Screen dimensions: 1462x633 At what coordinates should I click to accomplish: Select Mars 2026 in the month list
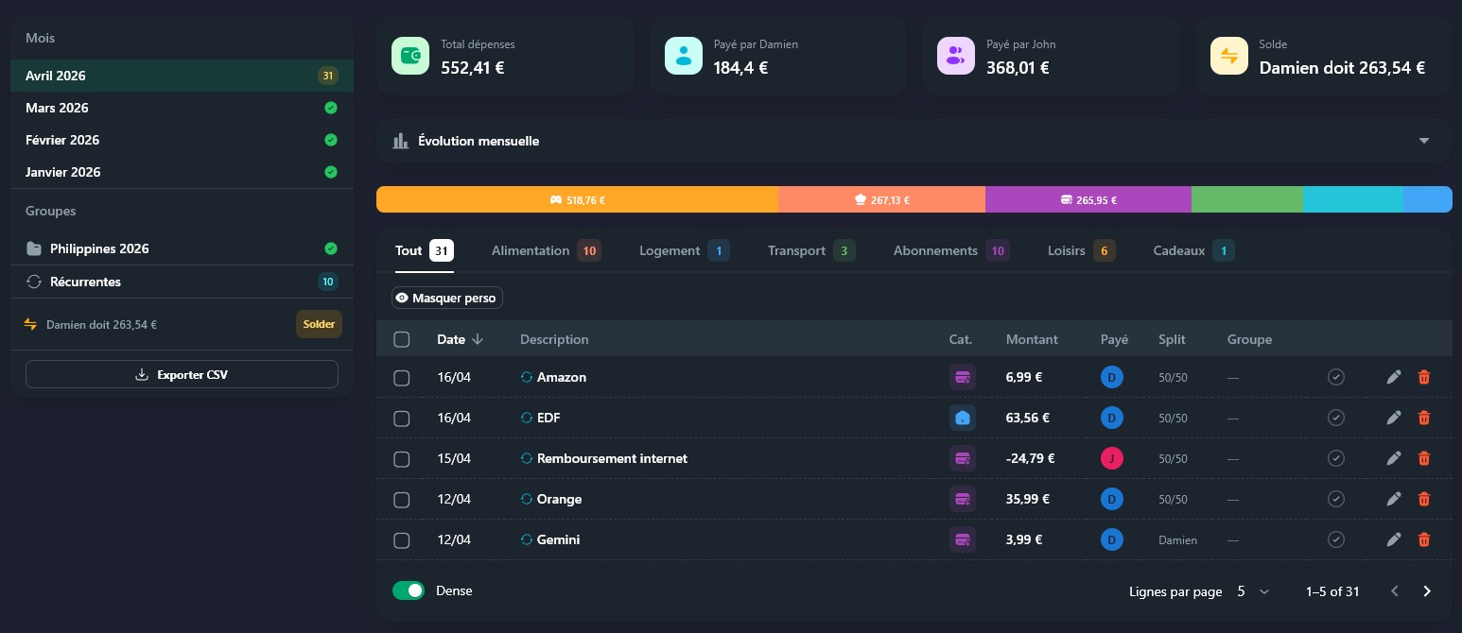[x=57, y=108]
